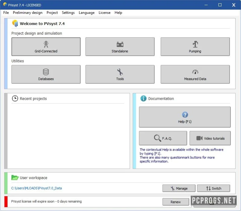
Task: Click the 'Utilities' section label
Action: pos(18,61)
